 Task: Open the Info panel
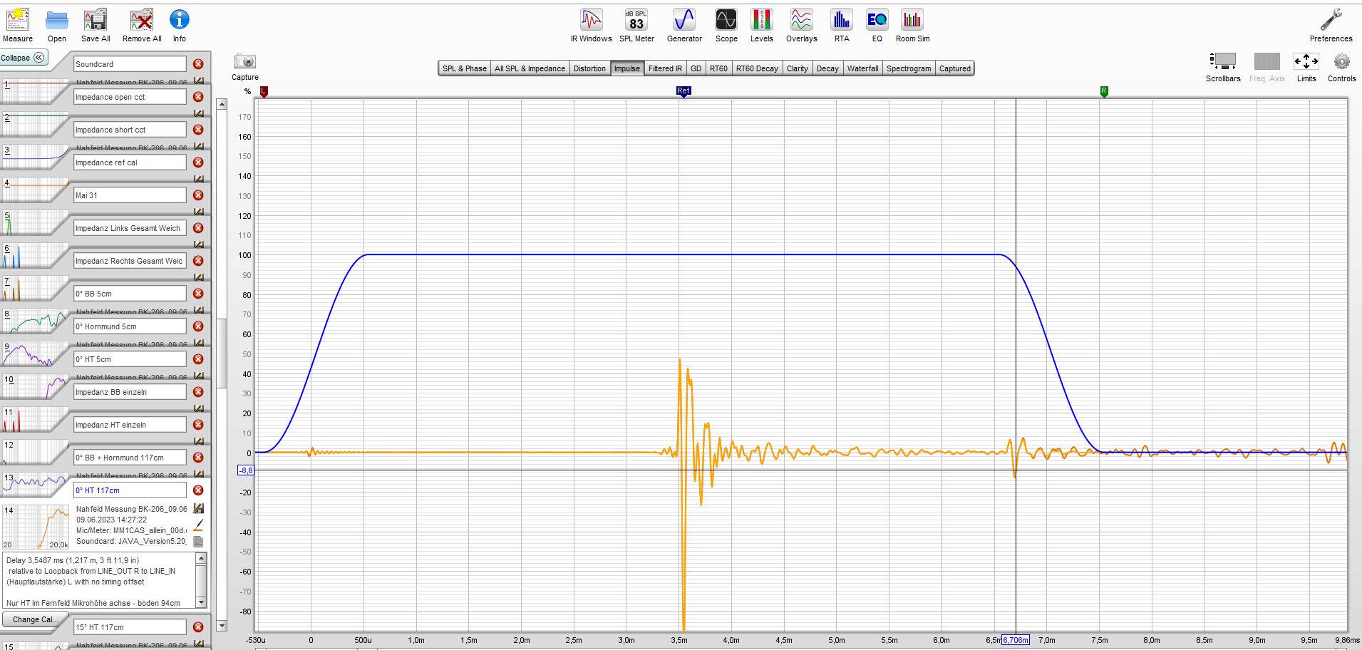pyautogui.click(x=179, y=26)
